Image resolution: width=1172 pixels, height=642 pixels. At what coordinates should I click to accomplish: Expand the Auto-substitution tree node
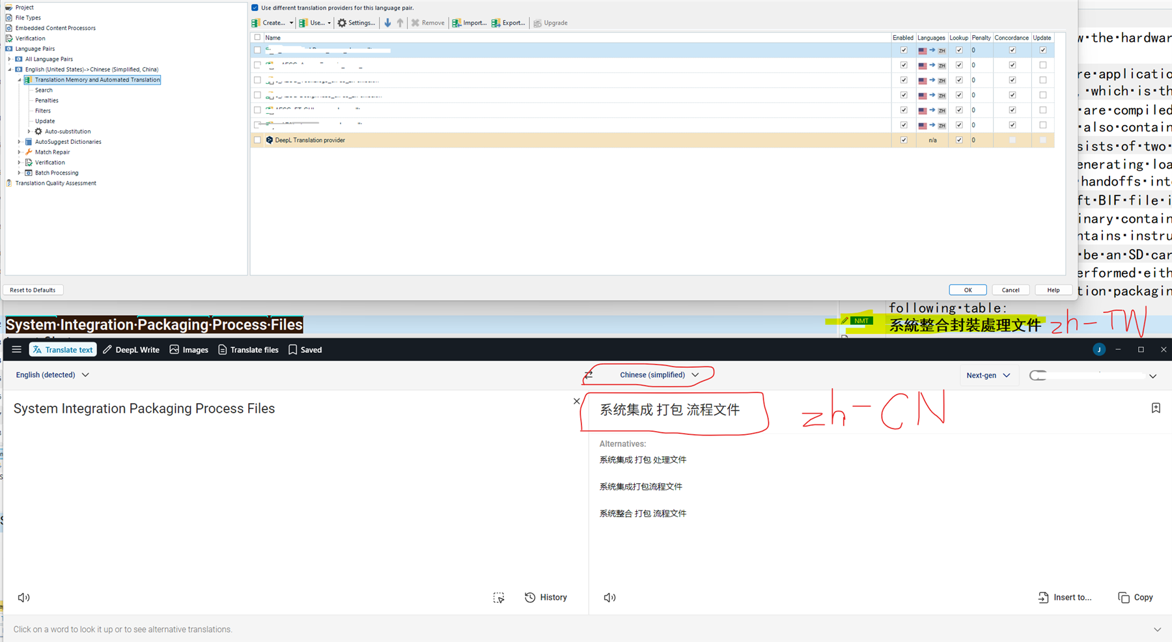point(29,132)
